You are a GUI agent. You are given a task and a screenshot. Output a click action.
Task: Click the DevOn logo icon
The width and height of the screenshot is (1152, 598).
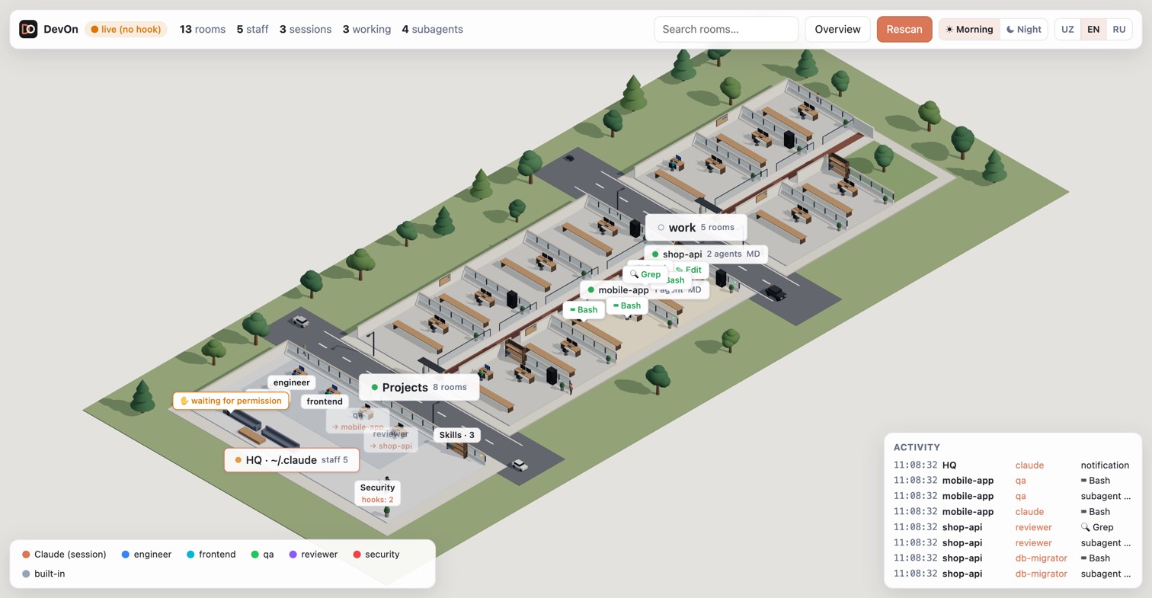point(28,29)
